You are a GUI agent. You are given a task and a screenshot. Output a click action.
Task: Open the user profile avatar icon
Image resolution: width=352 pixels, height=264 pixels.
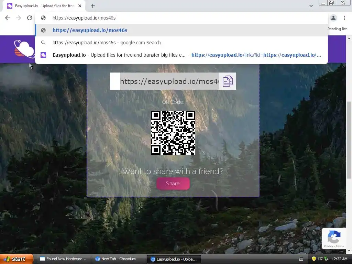pyautogui.click(x=333, y=18)
